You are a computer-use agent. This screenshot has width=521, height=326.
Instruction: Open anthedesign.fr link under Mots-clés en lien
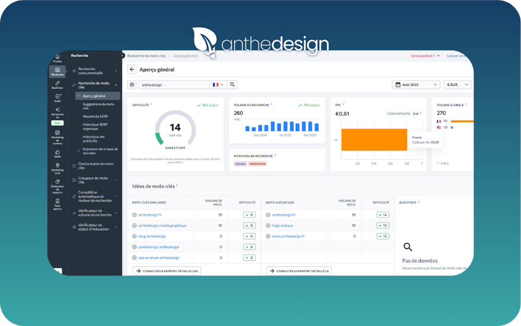[284, 215]
